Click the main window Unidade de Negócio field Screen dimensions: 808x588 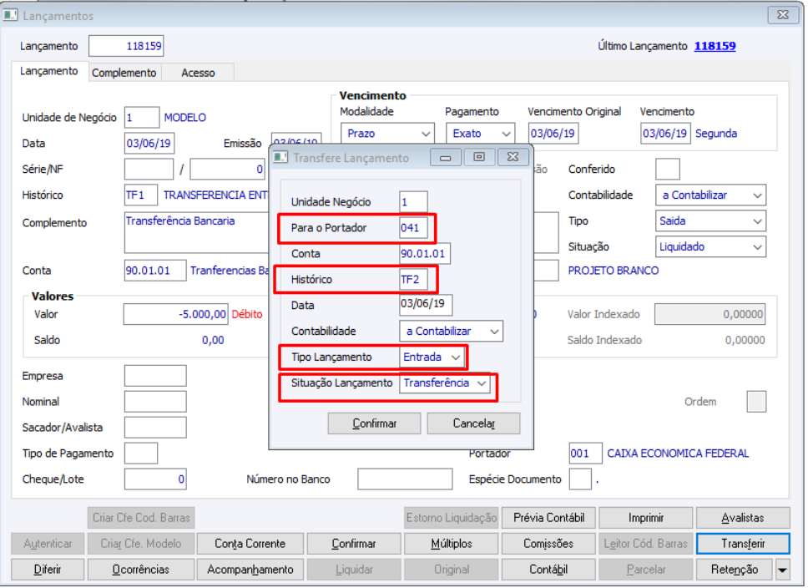142,118
